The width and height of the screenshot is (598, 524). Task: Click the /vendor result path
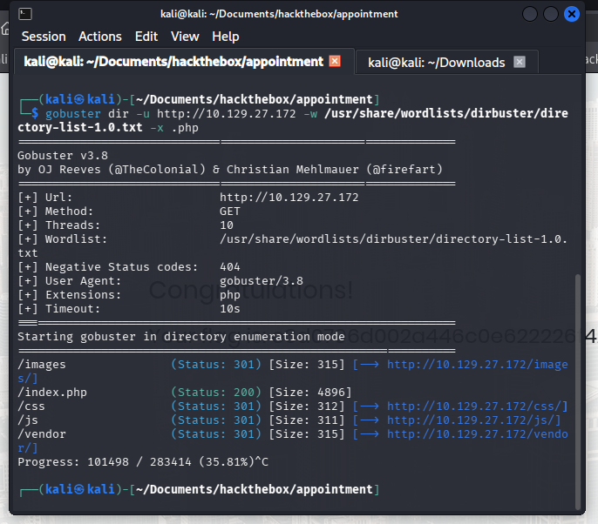coord(42,434)
